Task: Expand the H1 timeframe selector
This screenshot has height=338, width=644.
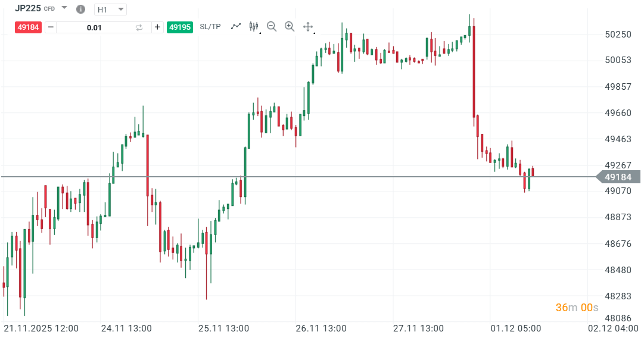Action: [110, 10]
